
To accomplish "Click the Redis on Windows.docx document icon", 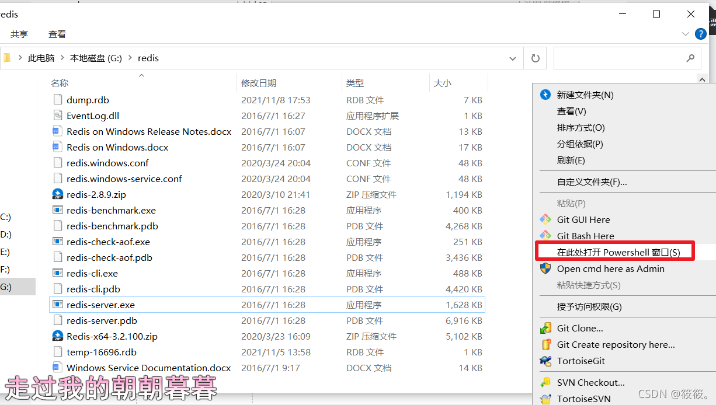I will (57, 147).
